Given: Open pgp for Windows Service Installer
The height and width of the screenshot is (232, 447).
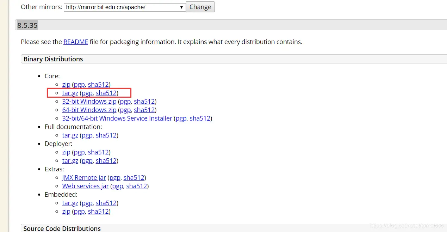Looking at the screenshot, I should 181,118.
